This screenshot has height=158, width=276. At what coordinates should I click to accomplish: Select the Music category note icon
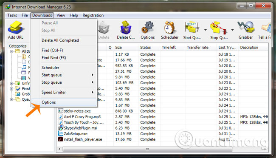coord(24,67)
